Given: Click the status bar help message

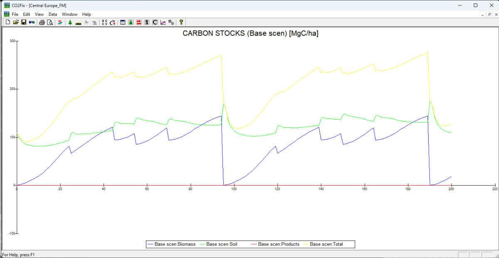Looking at the screenshot, I should coord(18,255).
